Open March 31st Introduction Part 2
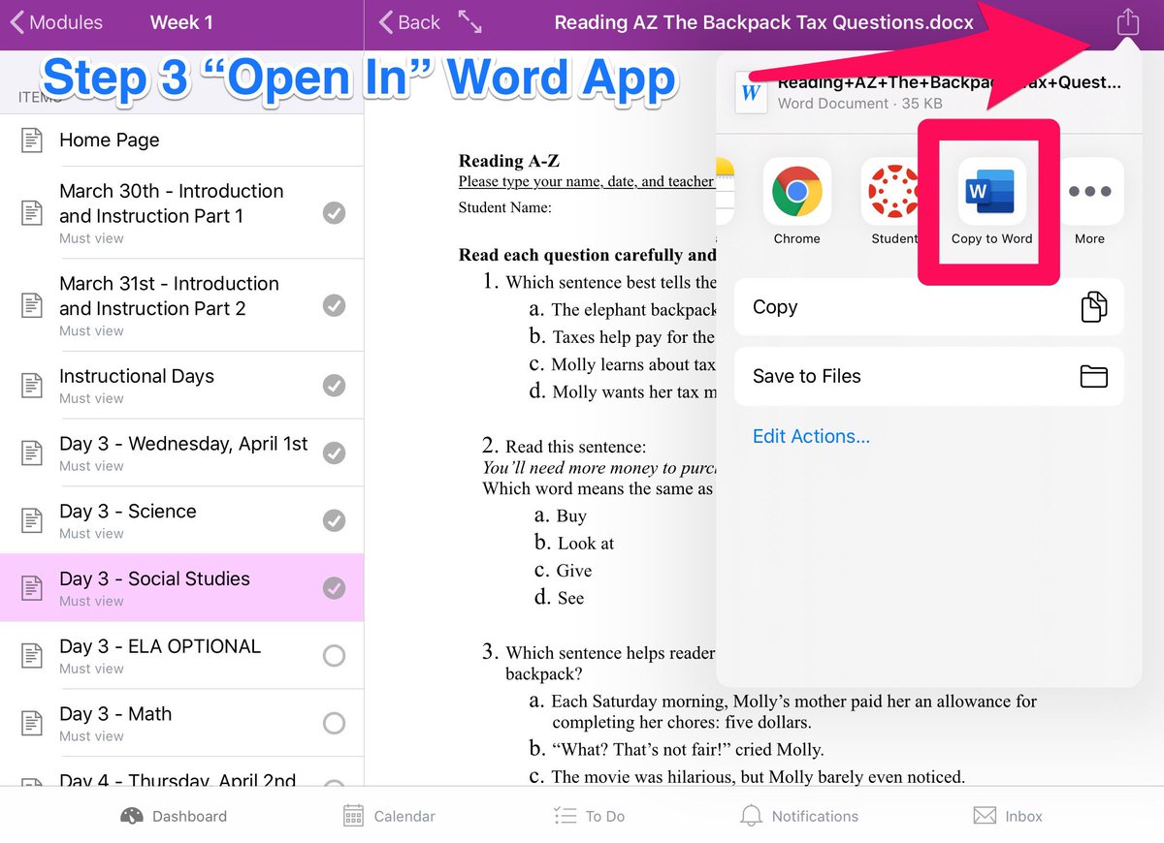 coord(181,305)
